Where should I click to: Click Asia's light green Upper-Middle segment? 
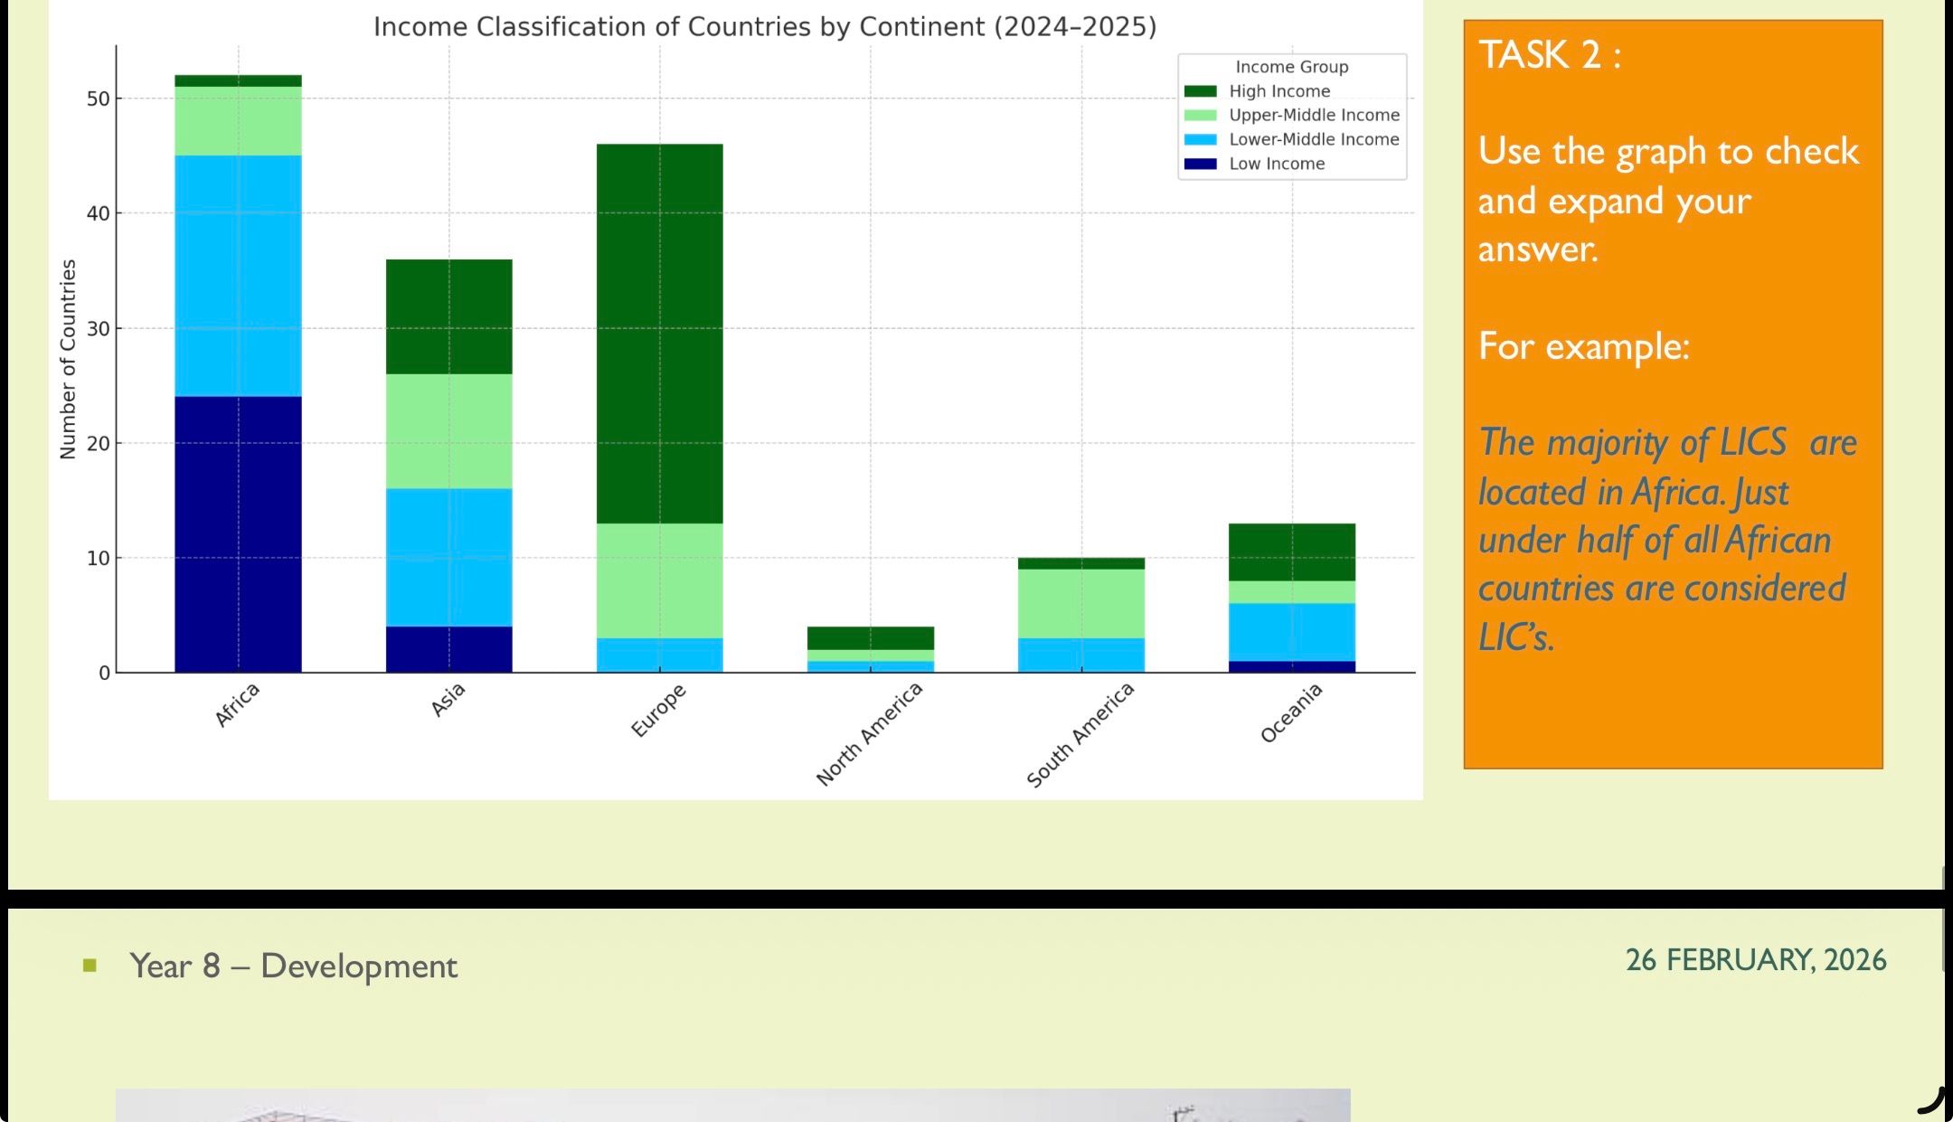tap(448, 430)
